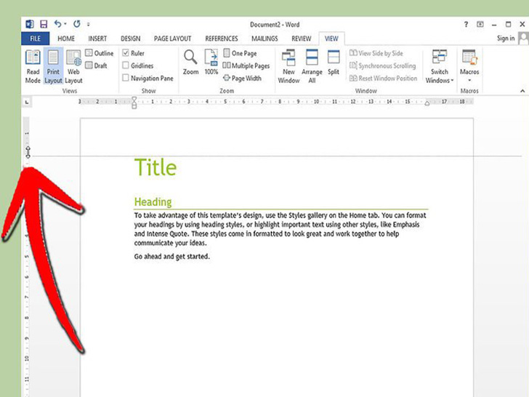Open the Zoom magnifier dialog
This screenshot has height=397, width=529.
coord(190,63)
